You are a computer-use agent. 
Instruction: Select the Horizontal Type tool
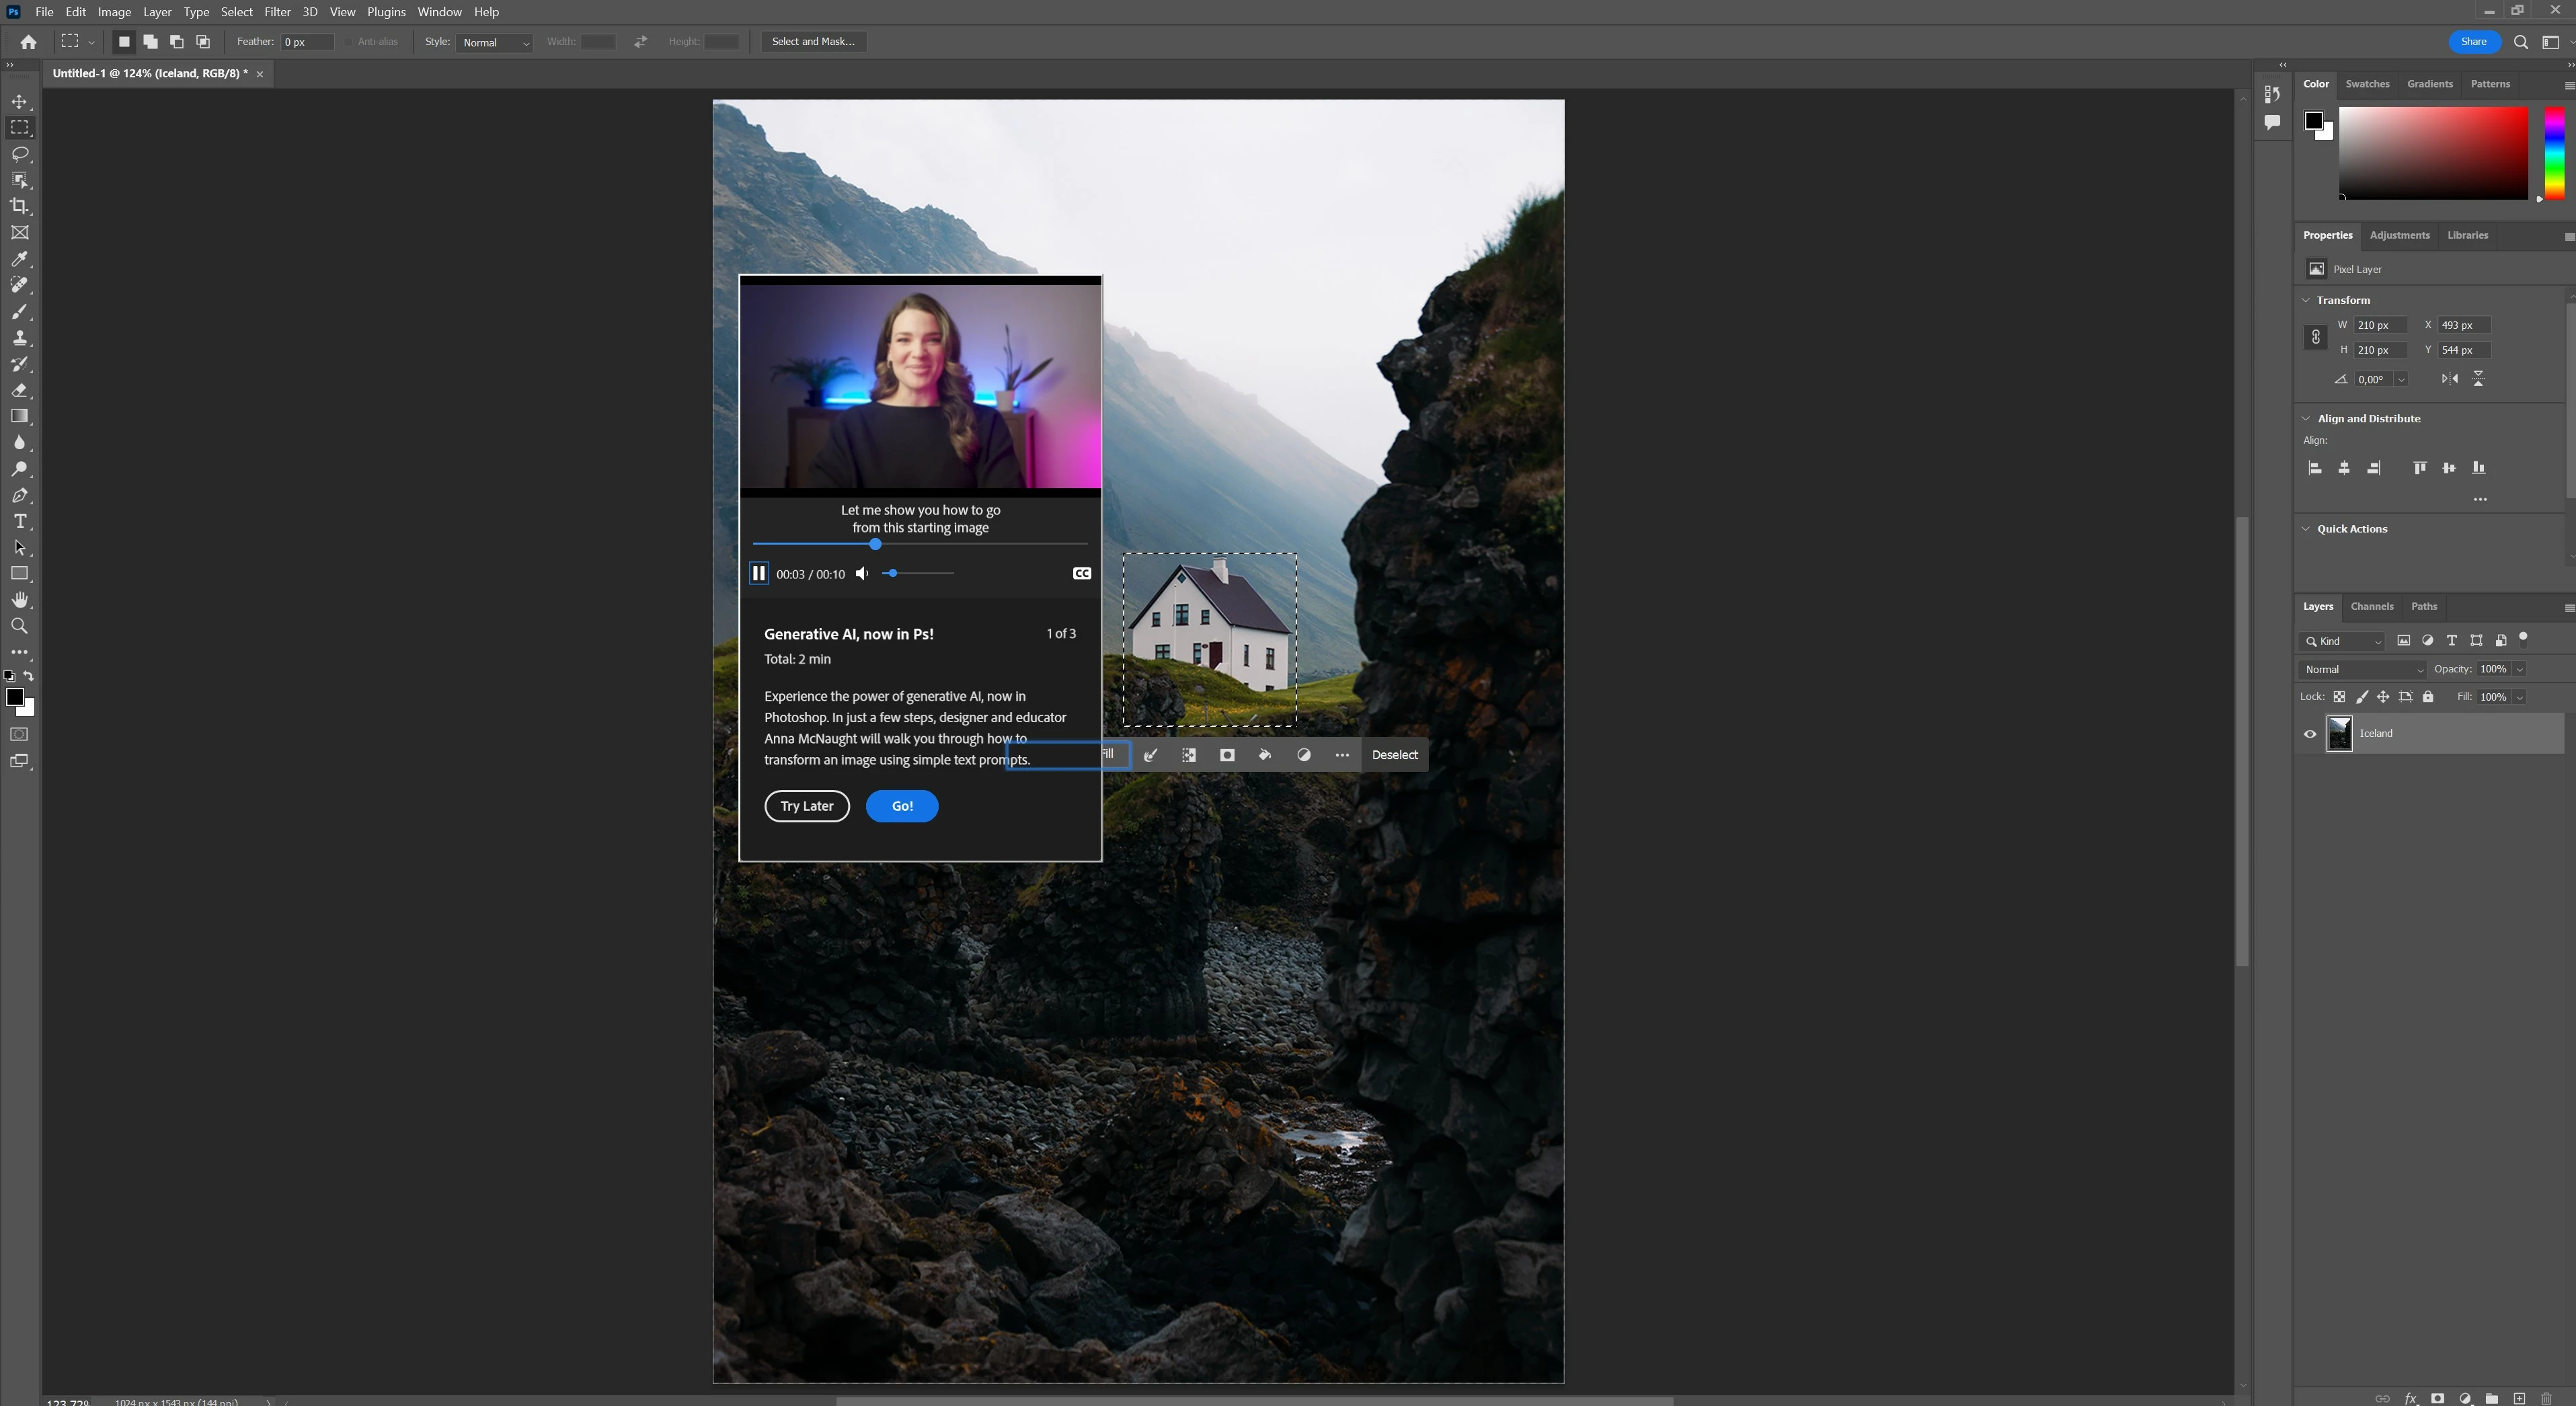tap(20, 522)
